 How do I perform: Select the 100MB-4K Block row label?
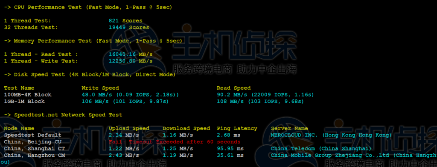[x=28, y=95]
